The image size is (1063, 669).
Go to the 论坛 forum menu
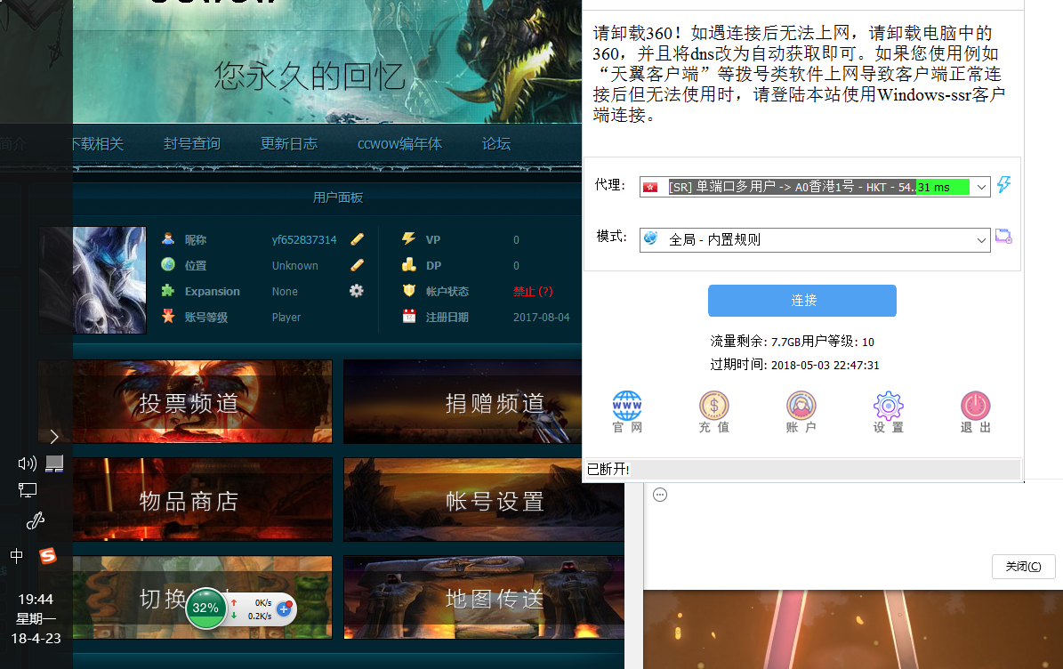click(496, 144)
